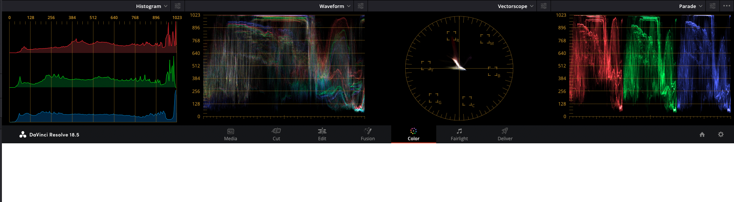Image resolution: width=734 pixels, height=202 pixels.
Task: Click the blue target box on Vectorscope
Action: pyautogui.click(x=493, y=71)
